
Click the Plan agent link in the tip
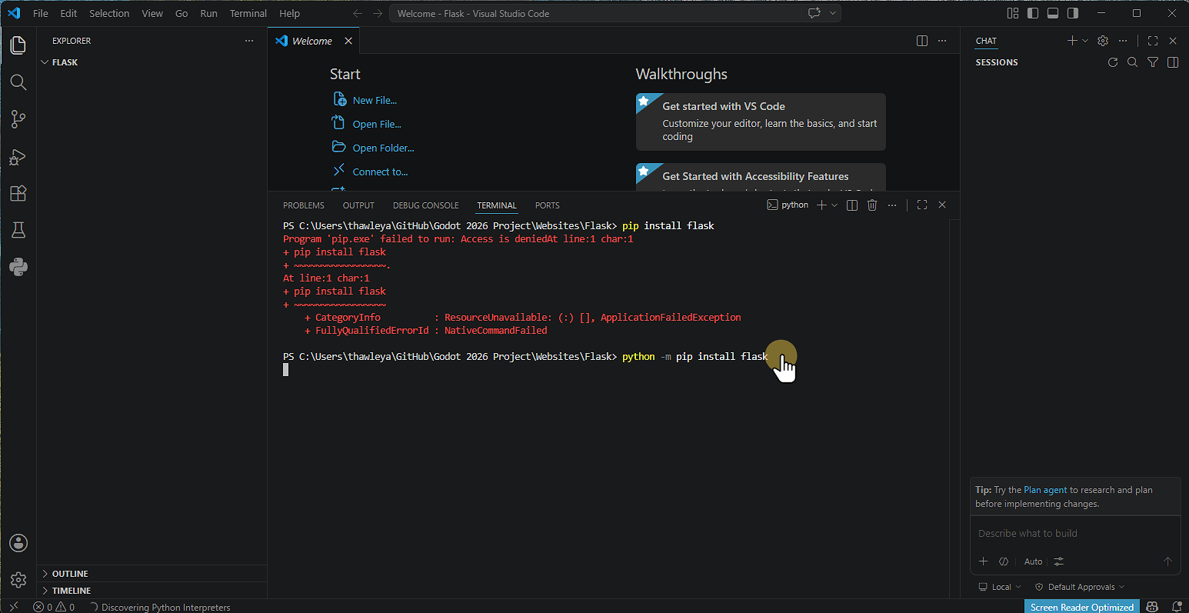(1045, 490)
